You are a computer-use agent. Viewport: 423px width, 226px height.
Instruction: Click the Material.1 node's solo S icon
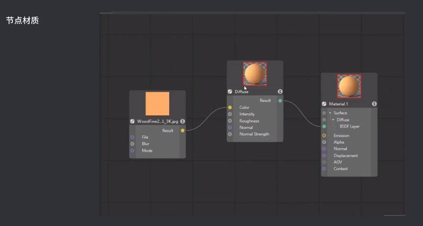tap(374, 104)
